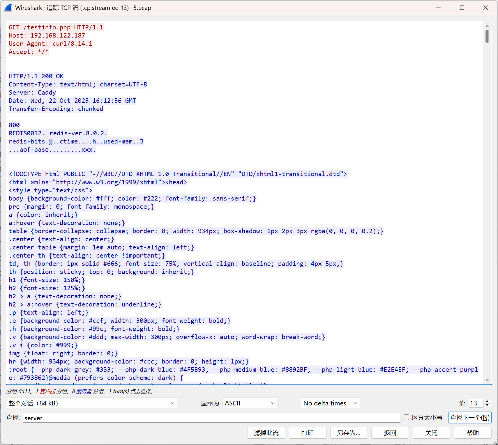Click the Host: 192.168.122.187 header line
This screenshot has width=498, height=445.
point(47,36)
